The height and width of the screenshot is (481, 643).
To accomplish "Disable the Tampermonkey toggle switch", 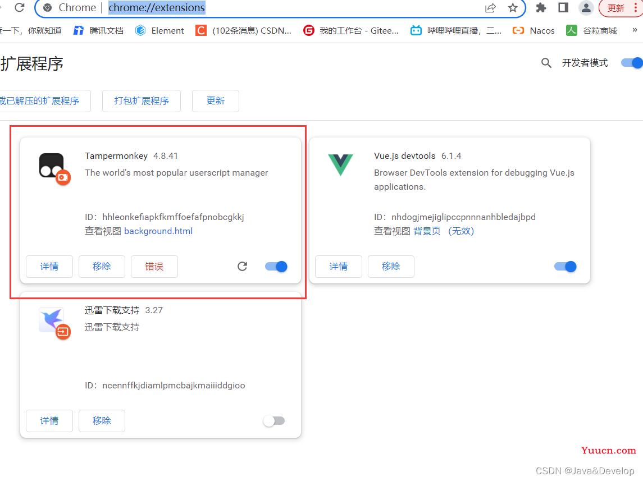I will (x=276, y=267).
